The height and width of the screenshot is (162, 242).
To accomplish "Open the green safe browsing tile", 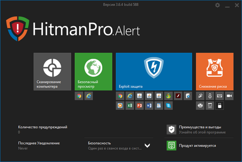I will click(x=93, y=72).
